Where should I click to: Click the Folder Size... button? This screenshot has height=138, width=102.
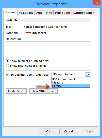click(x=16, y=91)
